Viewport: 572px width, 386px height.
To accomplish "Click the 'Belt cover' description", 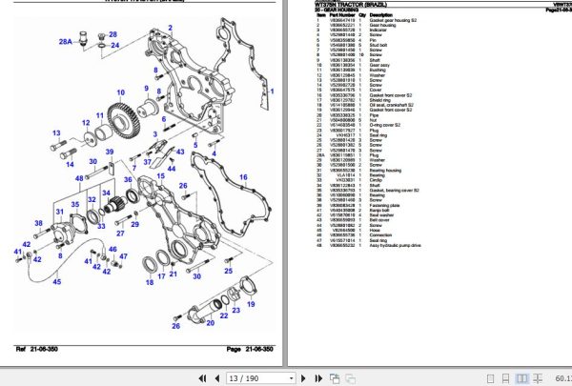I will [x=379, y=220].
